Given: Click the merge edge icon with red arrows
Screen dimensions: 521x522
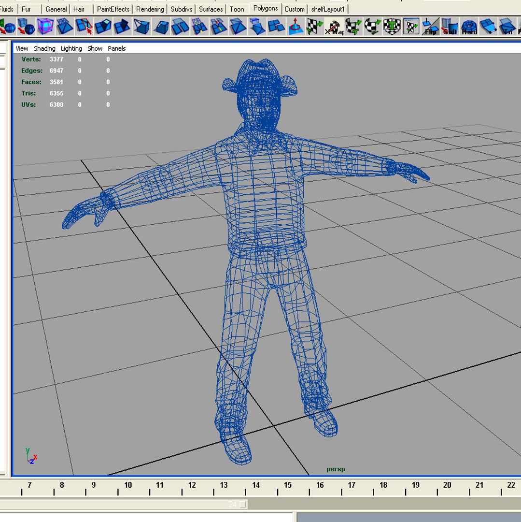Looking at the screenshot, I should tap(218, 27).
